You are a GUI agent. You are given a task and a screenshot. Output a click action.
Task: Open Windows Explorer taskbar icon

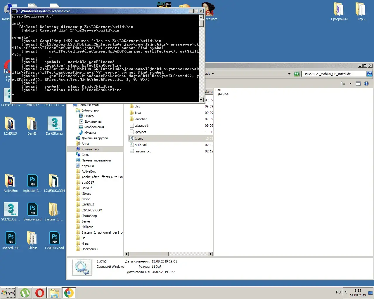click(54, 293)
